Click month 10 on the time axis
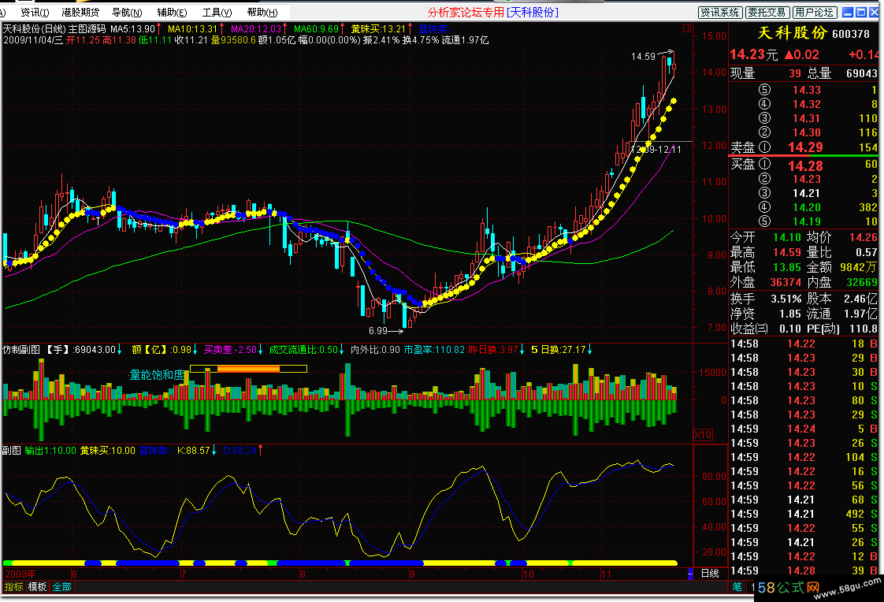 coord(528,574)
